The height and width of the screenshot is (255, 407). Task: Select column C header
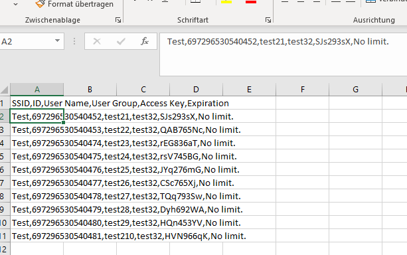click(x=143, y=90)
